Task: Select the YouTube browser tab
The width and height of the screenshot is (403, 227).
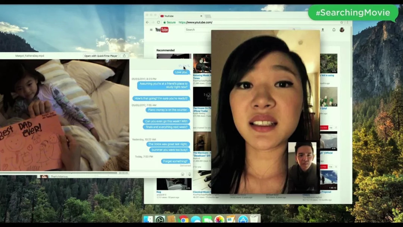Action: point(181,16)
